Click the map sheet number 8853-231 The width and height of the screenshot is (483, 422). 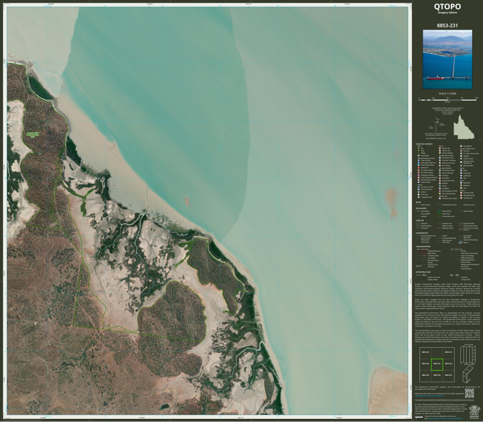(x=447, y=26)
